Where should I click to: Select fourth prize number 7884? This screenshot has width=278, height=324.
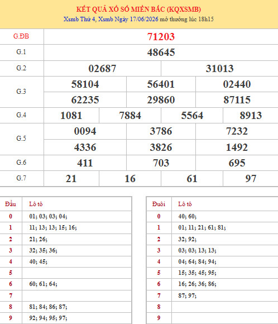click(x=130, y=116)
